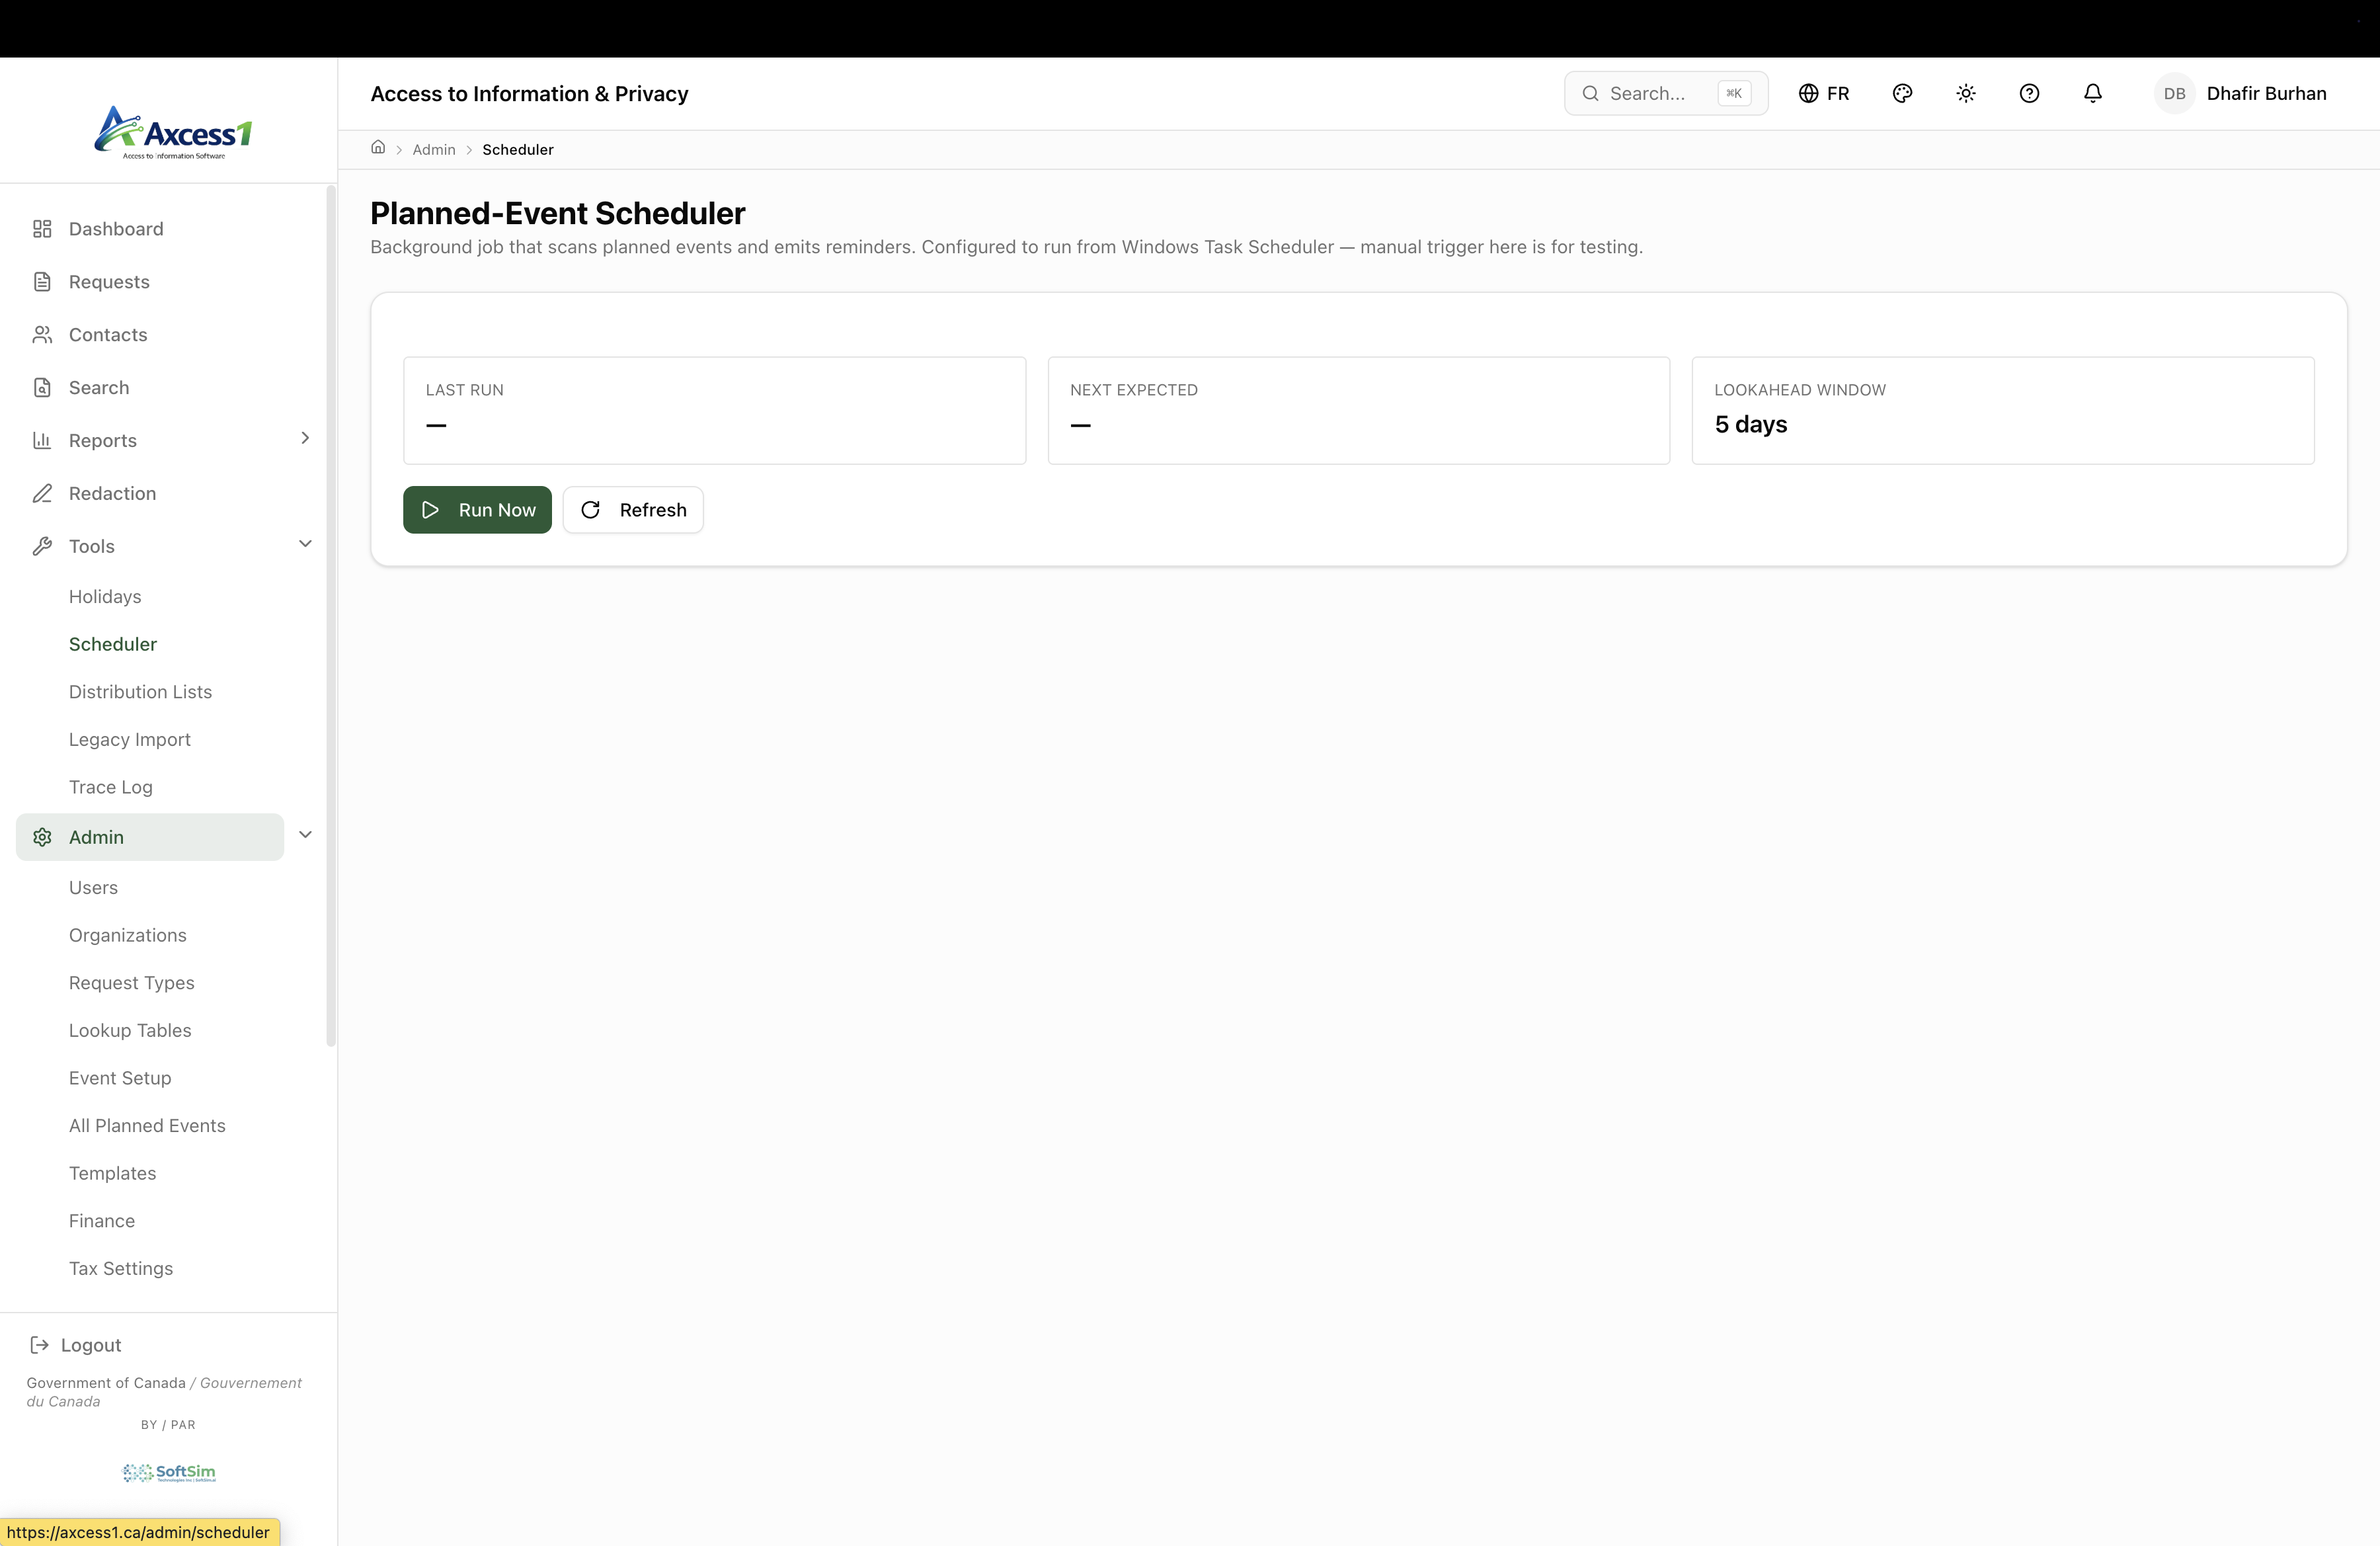Open the notifications bell
The height and width of the screenshot is (1546, 2380).
pos(2092,93)
